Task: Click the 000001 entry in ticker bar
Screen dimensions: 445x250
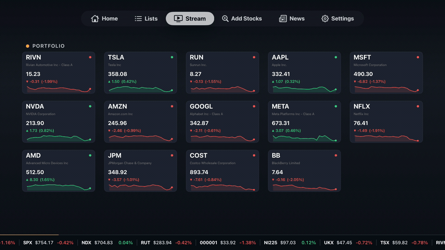Action: (x=228, y=243)
